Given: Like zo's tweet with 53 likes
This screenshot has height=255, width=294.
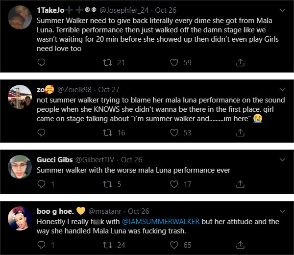Looking at the screenshot, I should (173, 132).
